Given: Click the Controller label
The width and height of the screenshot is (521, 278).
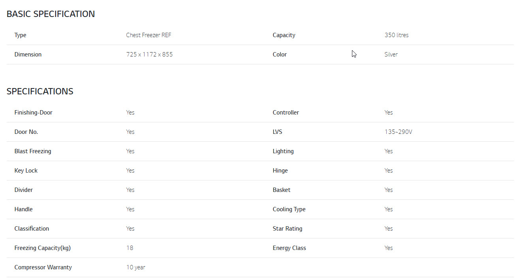Looking at the screenshot, I should (x=286, y=113).
